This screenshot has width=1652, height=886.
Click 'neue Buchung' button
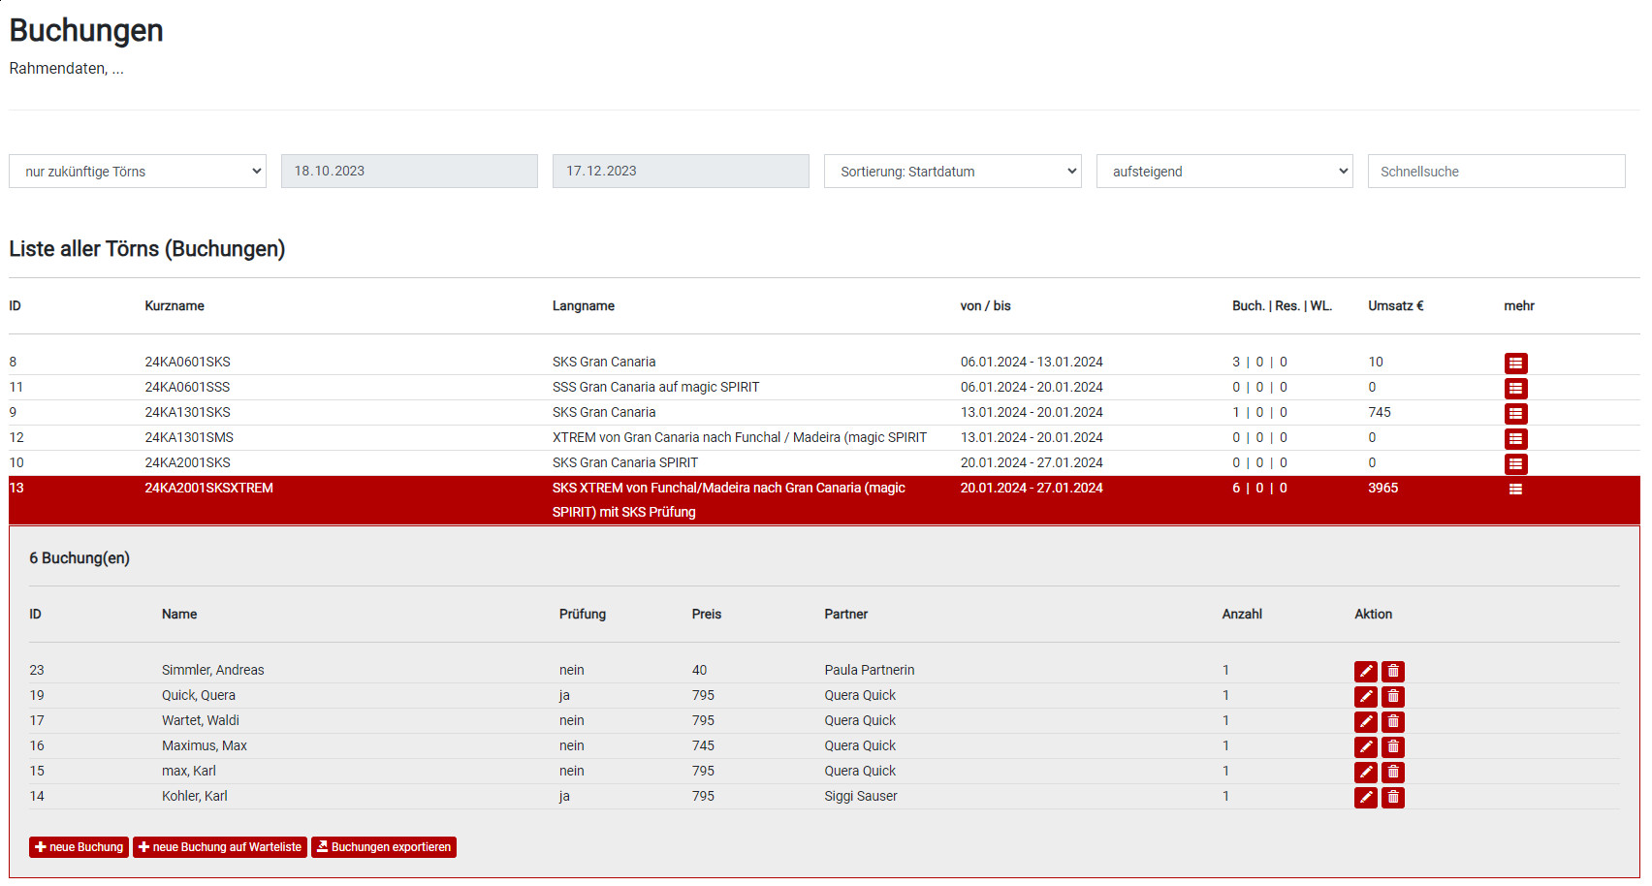coord(79,847)
